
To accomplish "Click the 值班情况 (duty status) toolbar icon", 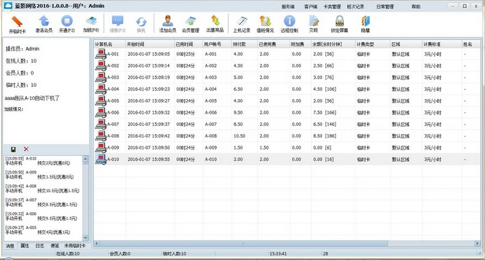I will (265, 21).
